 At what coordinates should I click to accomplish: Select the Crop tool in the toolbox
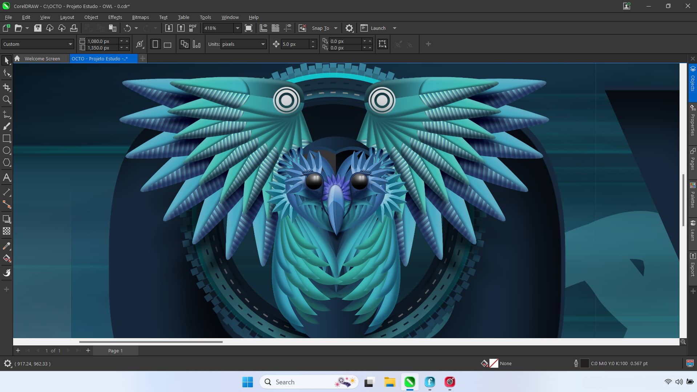point(7,87)
